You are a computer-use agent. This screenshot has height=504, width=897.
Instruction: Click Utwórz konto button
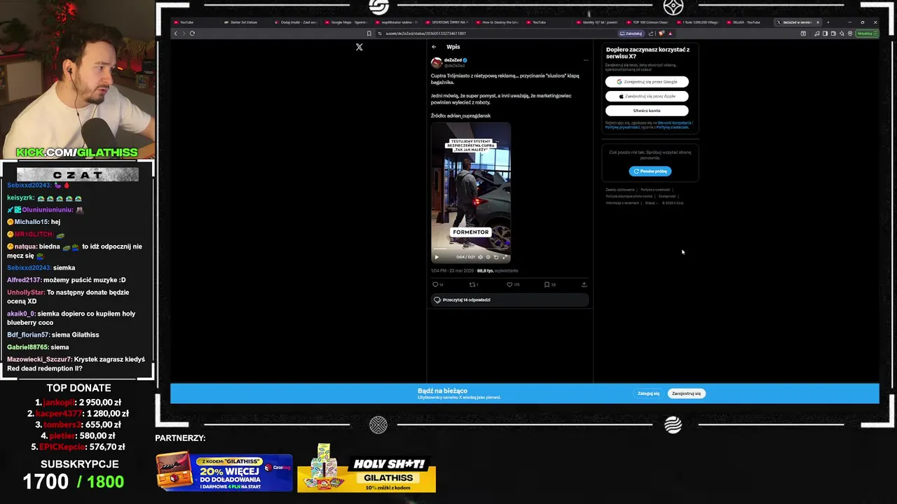click(647, 111)
